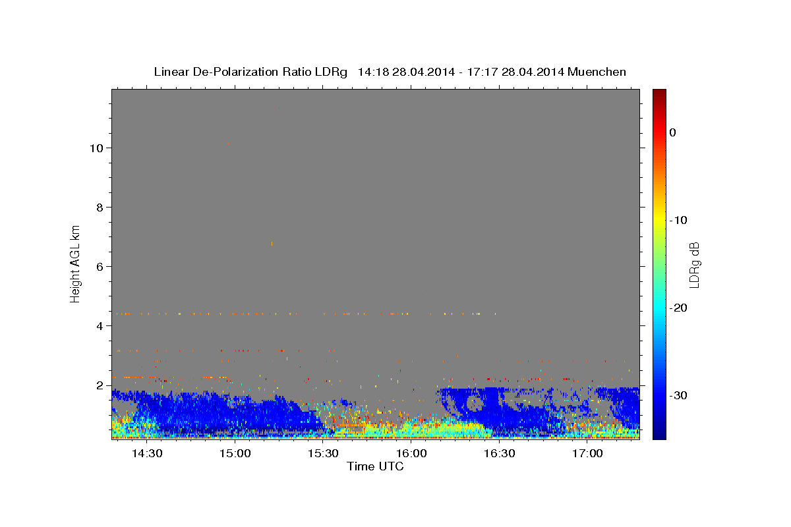Click the 'Time UTC' axis label
The height and width of the screenshot is (527, 791).
pos(375,466)
